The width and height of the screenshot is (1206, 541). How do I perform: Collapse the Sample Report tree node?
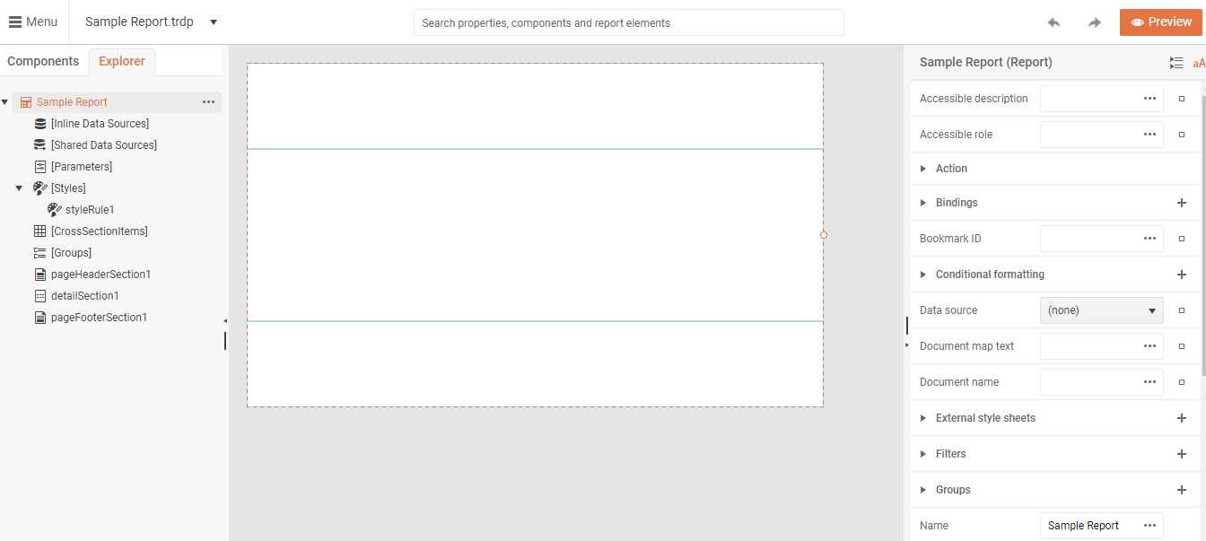5,102
